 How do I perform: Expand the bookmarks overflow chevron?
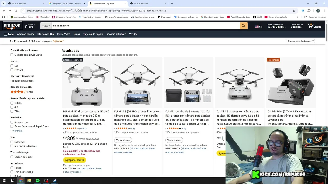298,17
